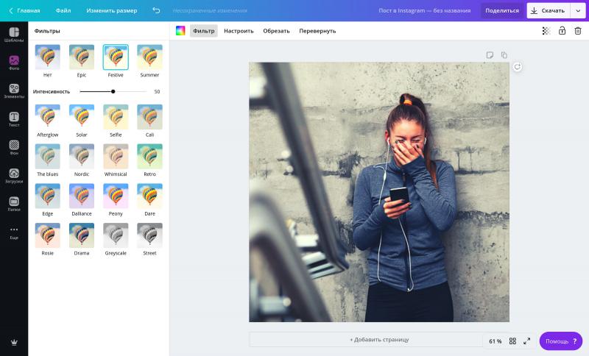
Task: Open the 61 % zoom level menu
Action: (x=495, y=341)
